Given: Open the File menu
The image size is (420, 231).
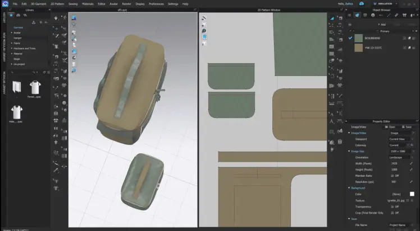Looking at the screenshot, I should point(15,4).
